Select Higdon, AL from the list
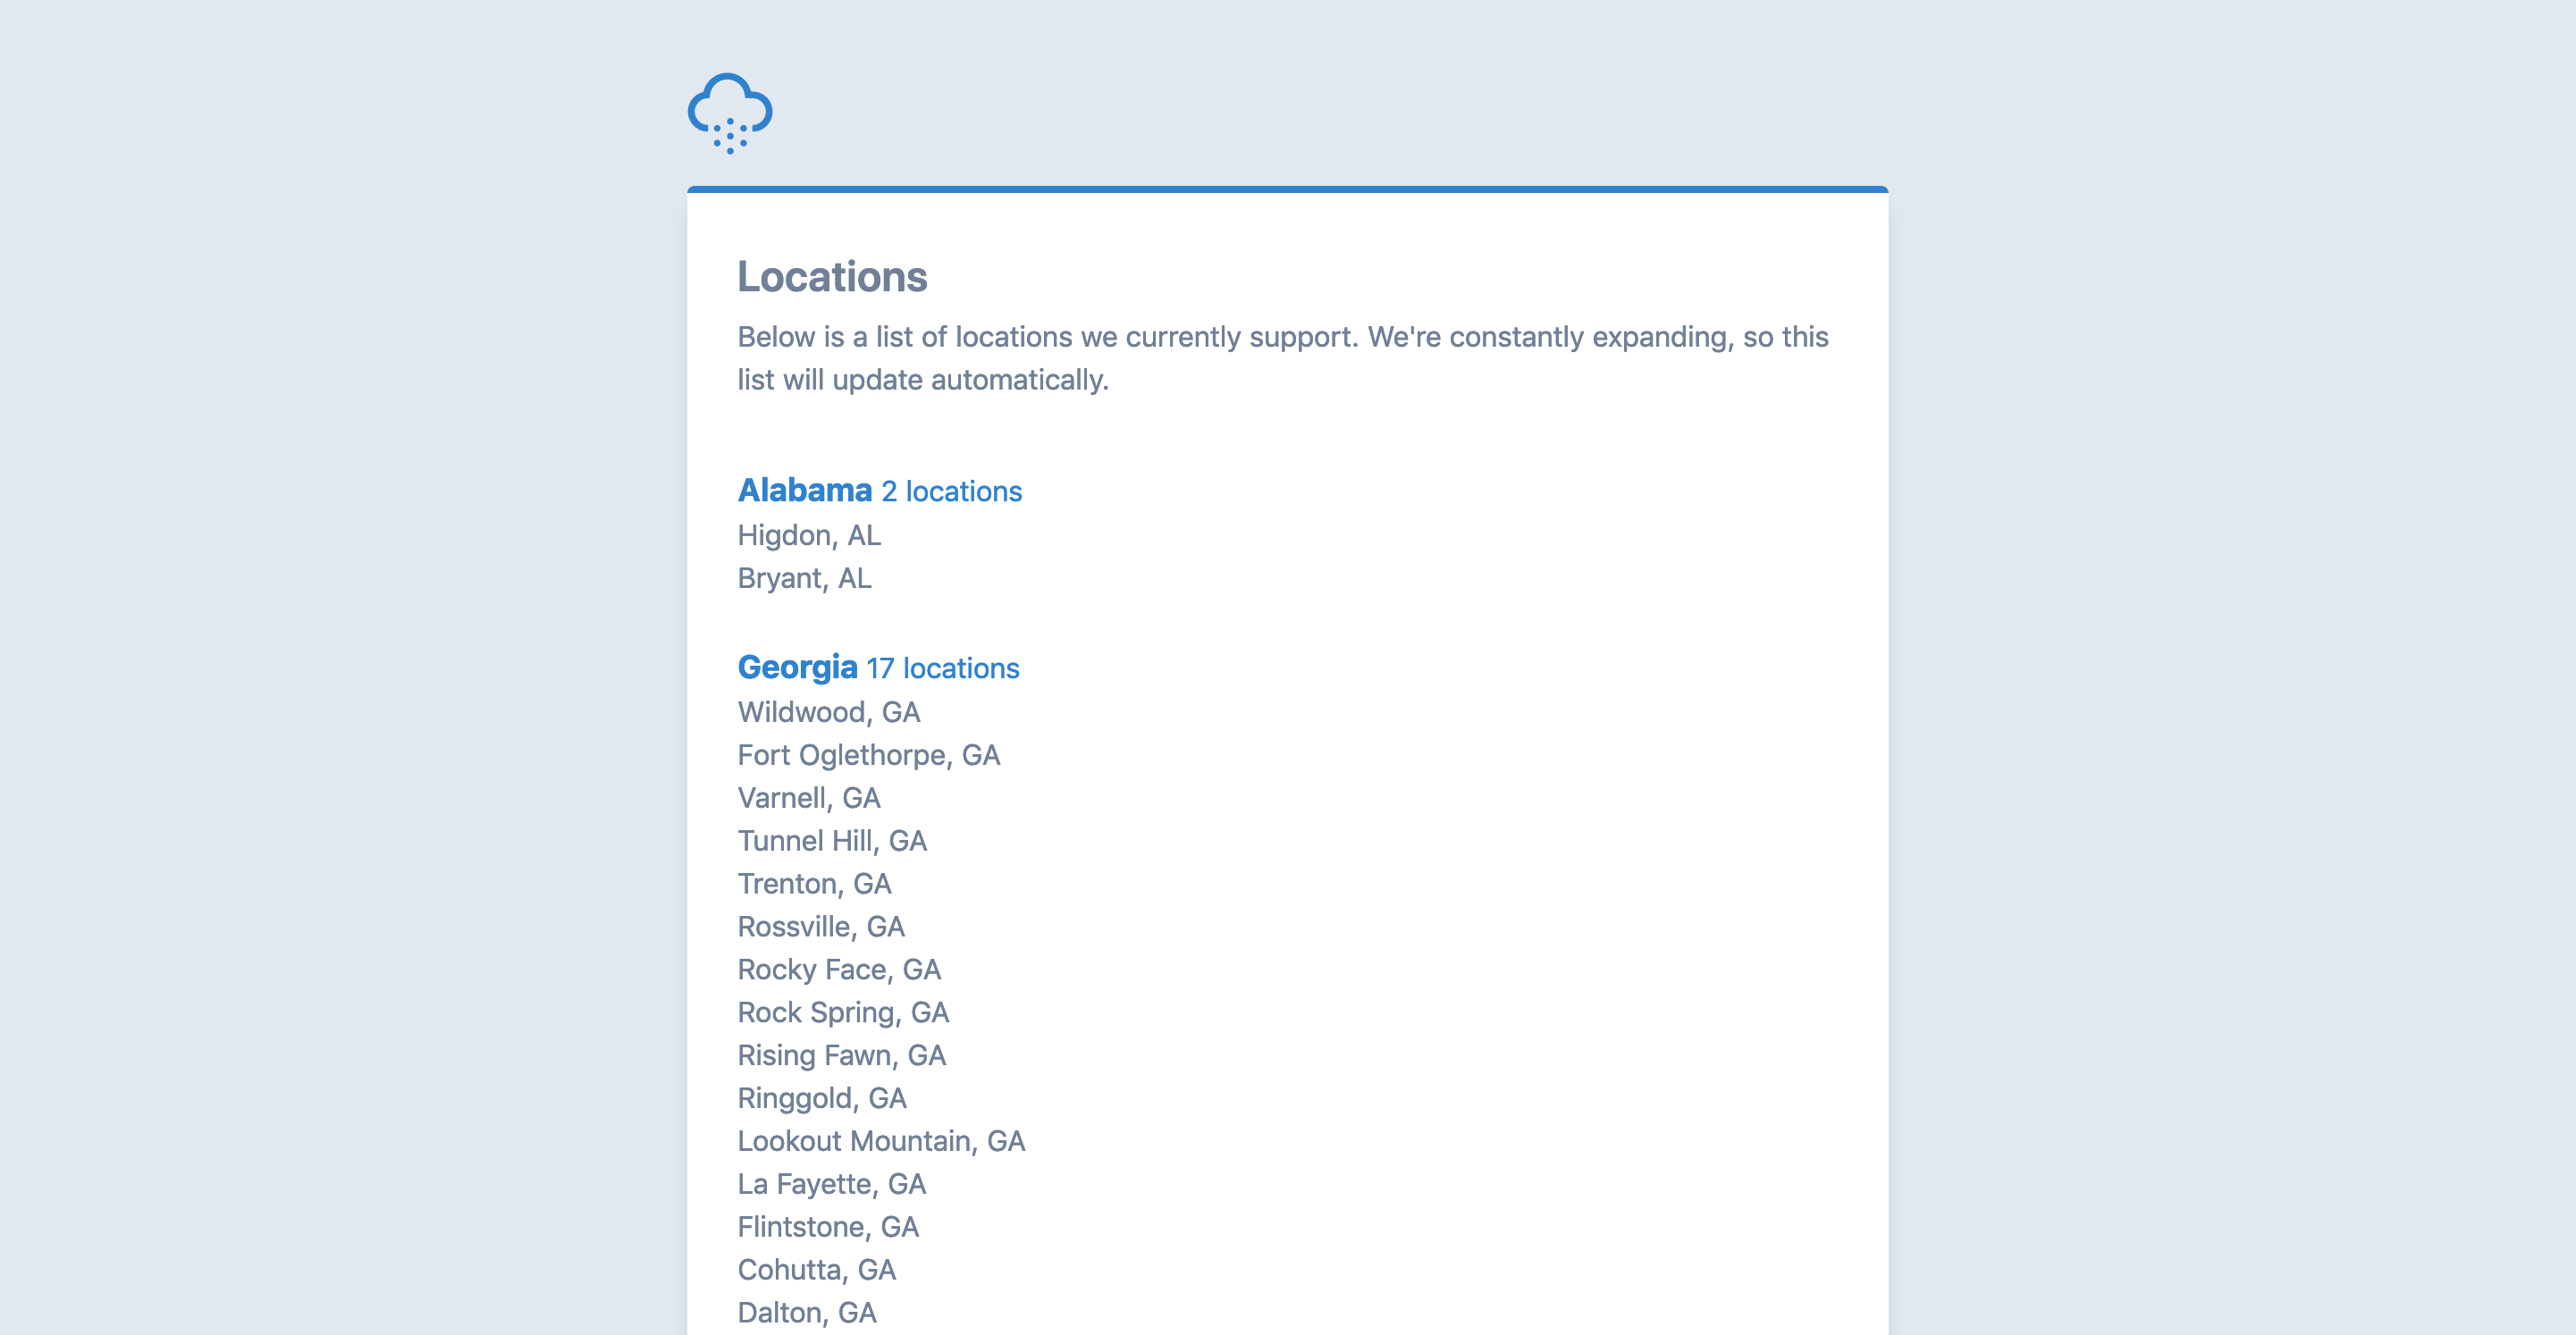The height and width of the screenshot is (1335, 2576). [x=809, y=535]
